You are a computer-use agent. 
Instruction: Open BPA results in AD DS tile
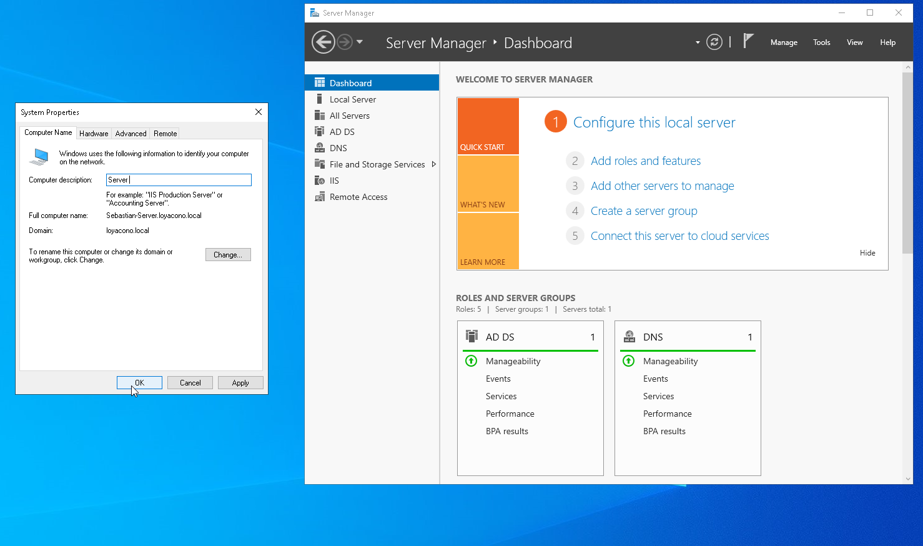click(x=507, y=431)
